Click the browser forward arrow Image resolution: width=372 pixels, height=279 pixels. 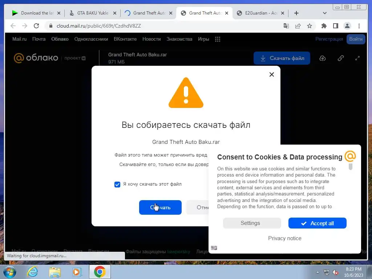[25, 26]
